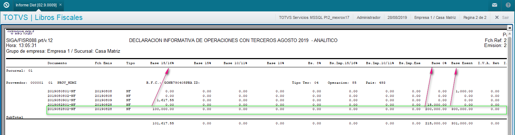Click the Administrador user label
Screen dimensions: 515x135
coord(369,17)
